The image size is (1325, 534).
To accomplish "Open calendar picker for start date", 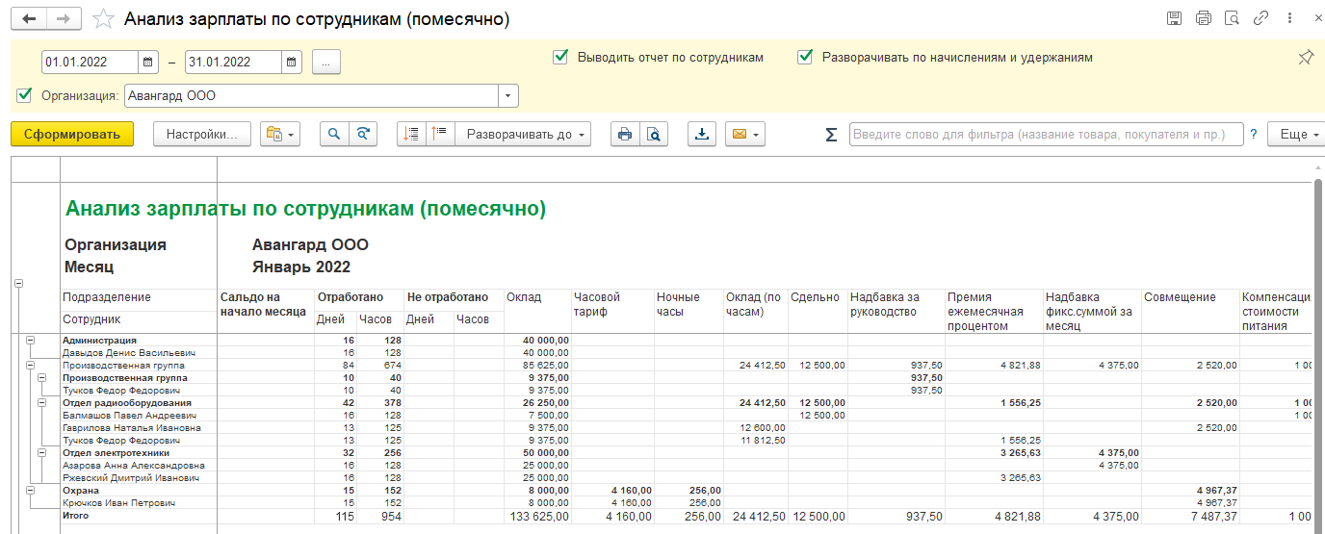I will pos(147,63).
